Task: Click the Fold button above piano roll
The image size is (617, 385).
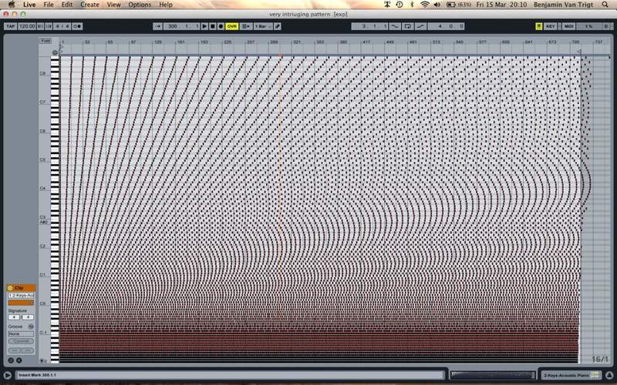Action: (46, 40)
